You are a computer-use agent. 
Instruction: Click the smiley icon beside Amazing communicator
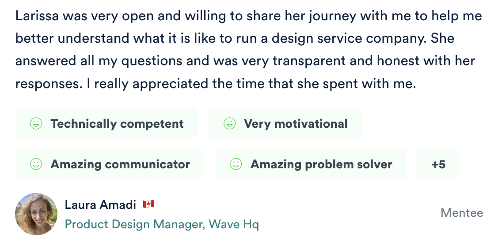coord(36,164)
